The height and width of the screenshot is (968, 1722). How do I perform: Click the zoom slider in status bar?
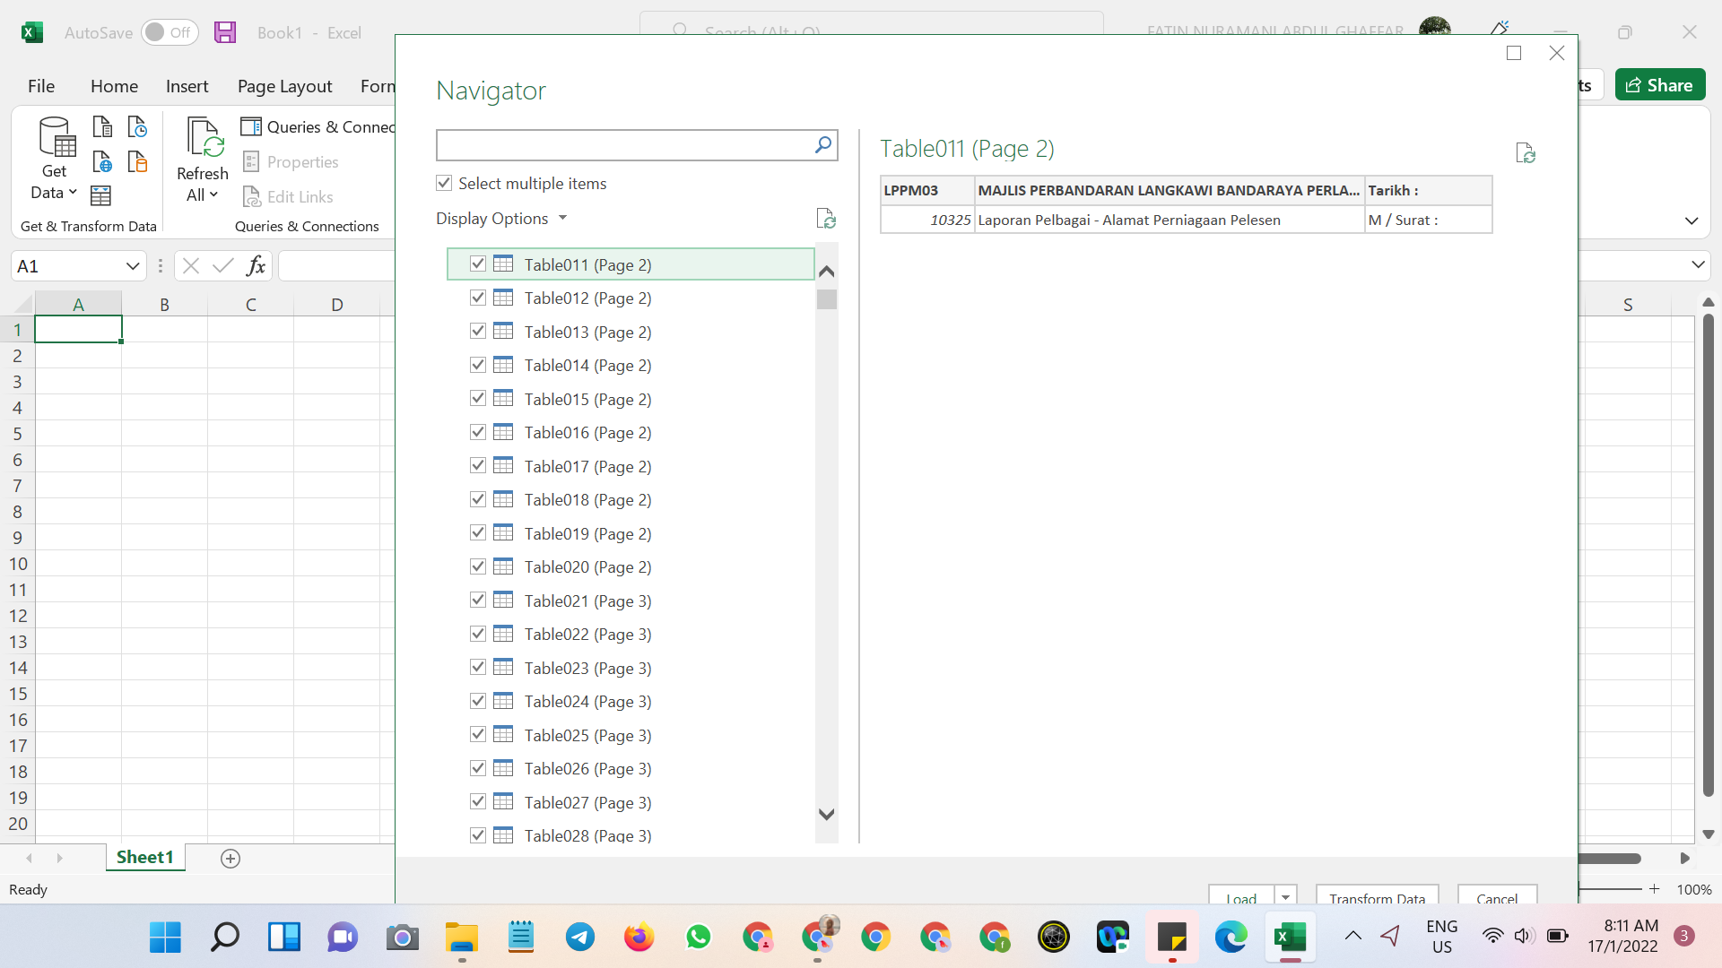tap(1612, 889)
